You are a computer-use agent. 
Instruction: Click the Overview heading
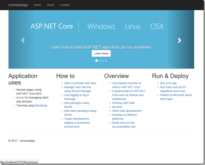point(116,76)
